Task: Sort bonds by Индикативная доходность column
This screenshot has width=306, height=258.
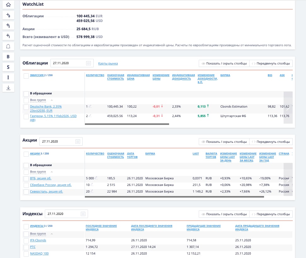Action: 184,77
